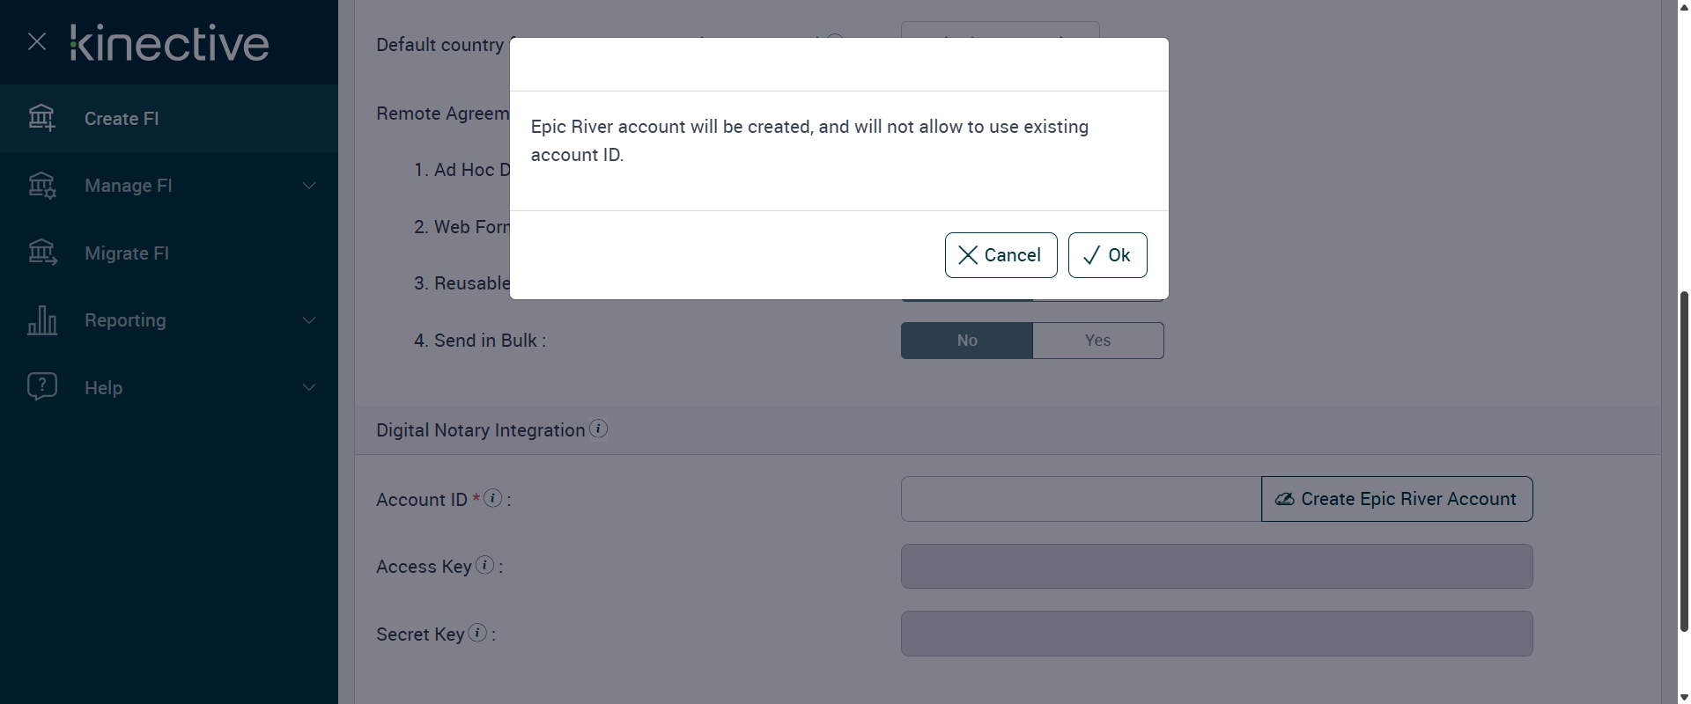Set Send in Bulk to Yes
Image resolution: width=1691 pixels, height=704 pixels.
pyautogui.click(x=1097, y=341)
